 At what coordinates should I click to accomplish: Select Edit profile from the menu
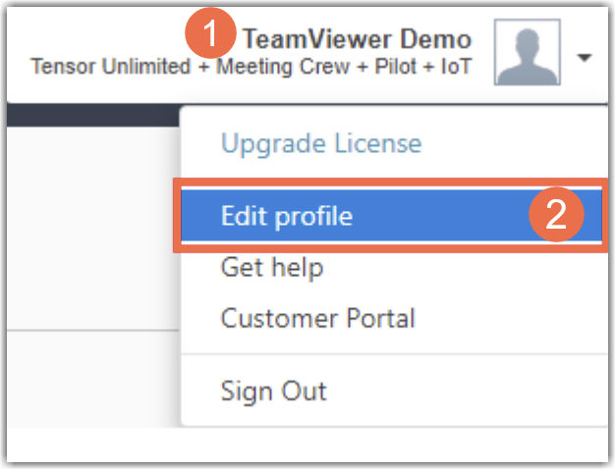(287, 216)
